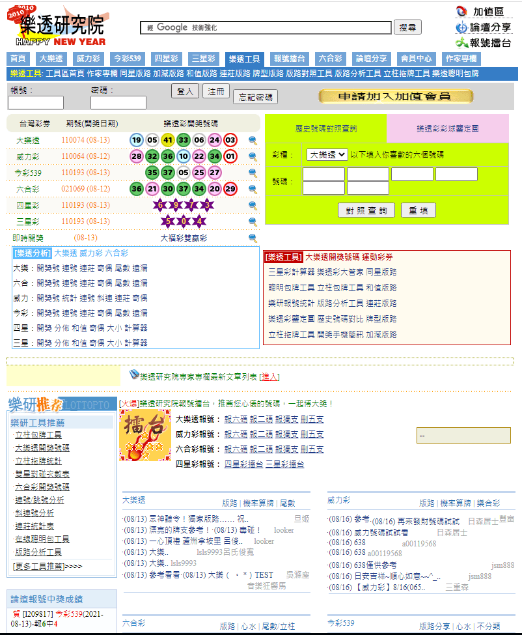Open 大樂：開獎號 analysis link
This screenshot has width=522, height=635.
click(x=48, y=268)
